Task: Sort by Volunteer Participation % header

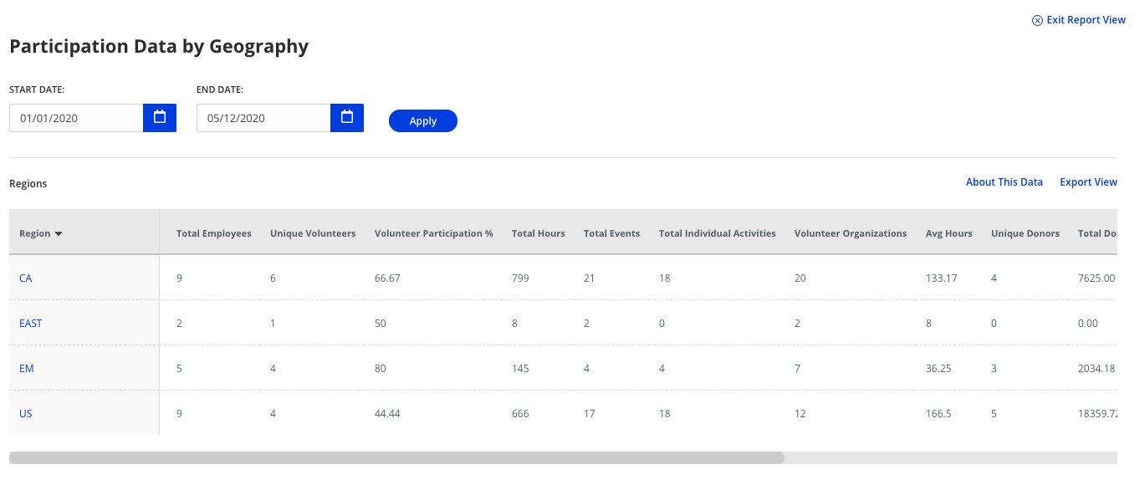Action: (x=433, y=234)
